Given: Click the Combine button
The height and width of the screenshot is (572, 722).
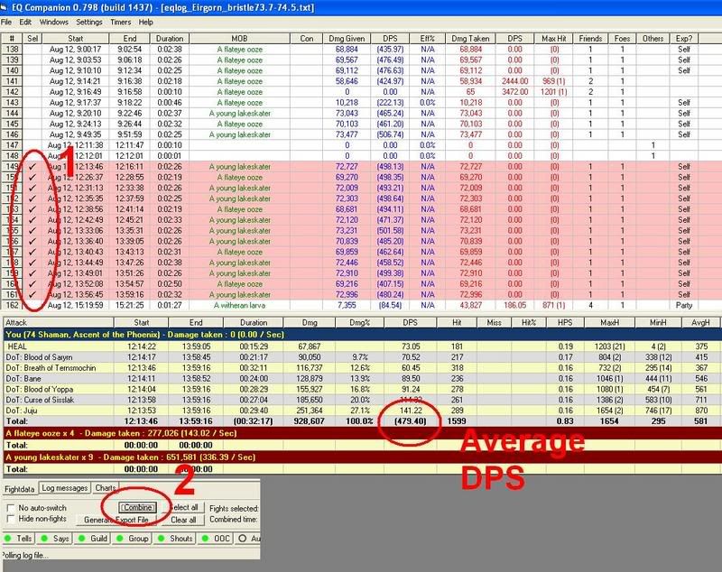Looking at the screenshot, I should 138,508.
